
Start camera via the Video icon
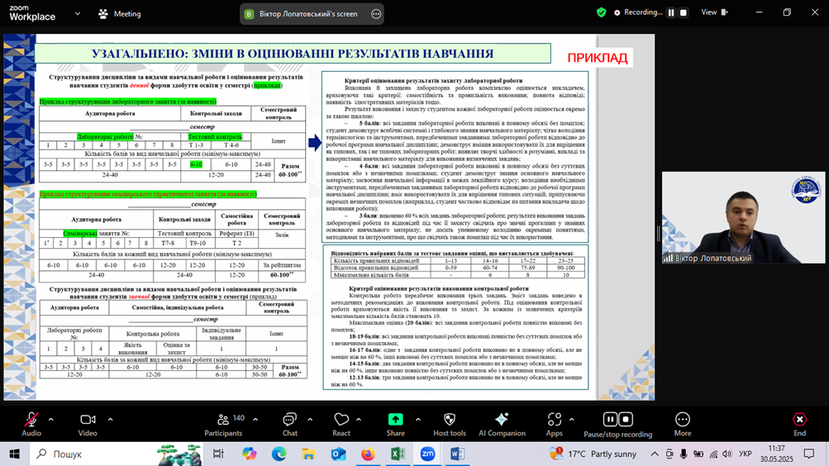[x=88, y=420]
